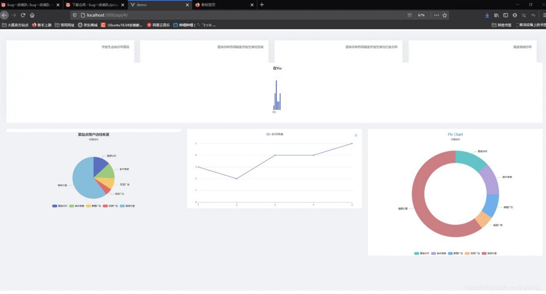The width and height of the screenshot is (546, 294).
Task: Switch to the 新标签页 tab
Action: point(224,5)
